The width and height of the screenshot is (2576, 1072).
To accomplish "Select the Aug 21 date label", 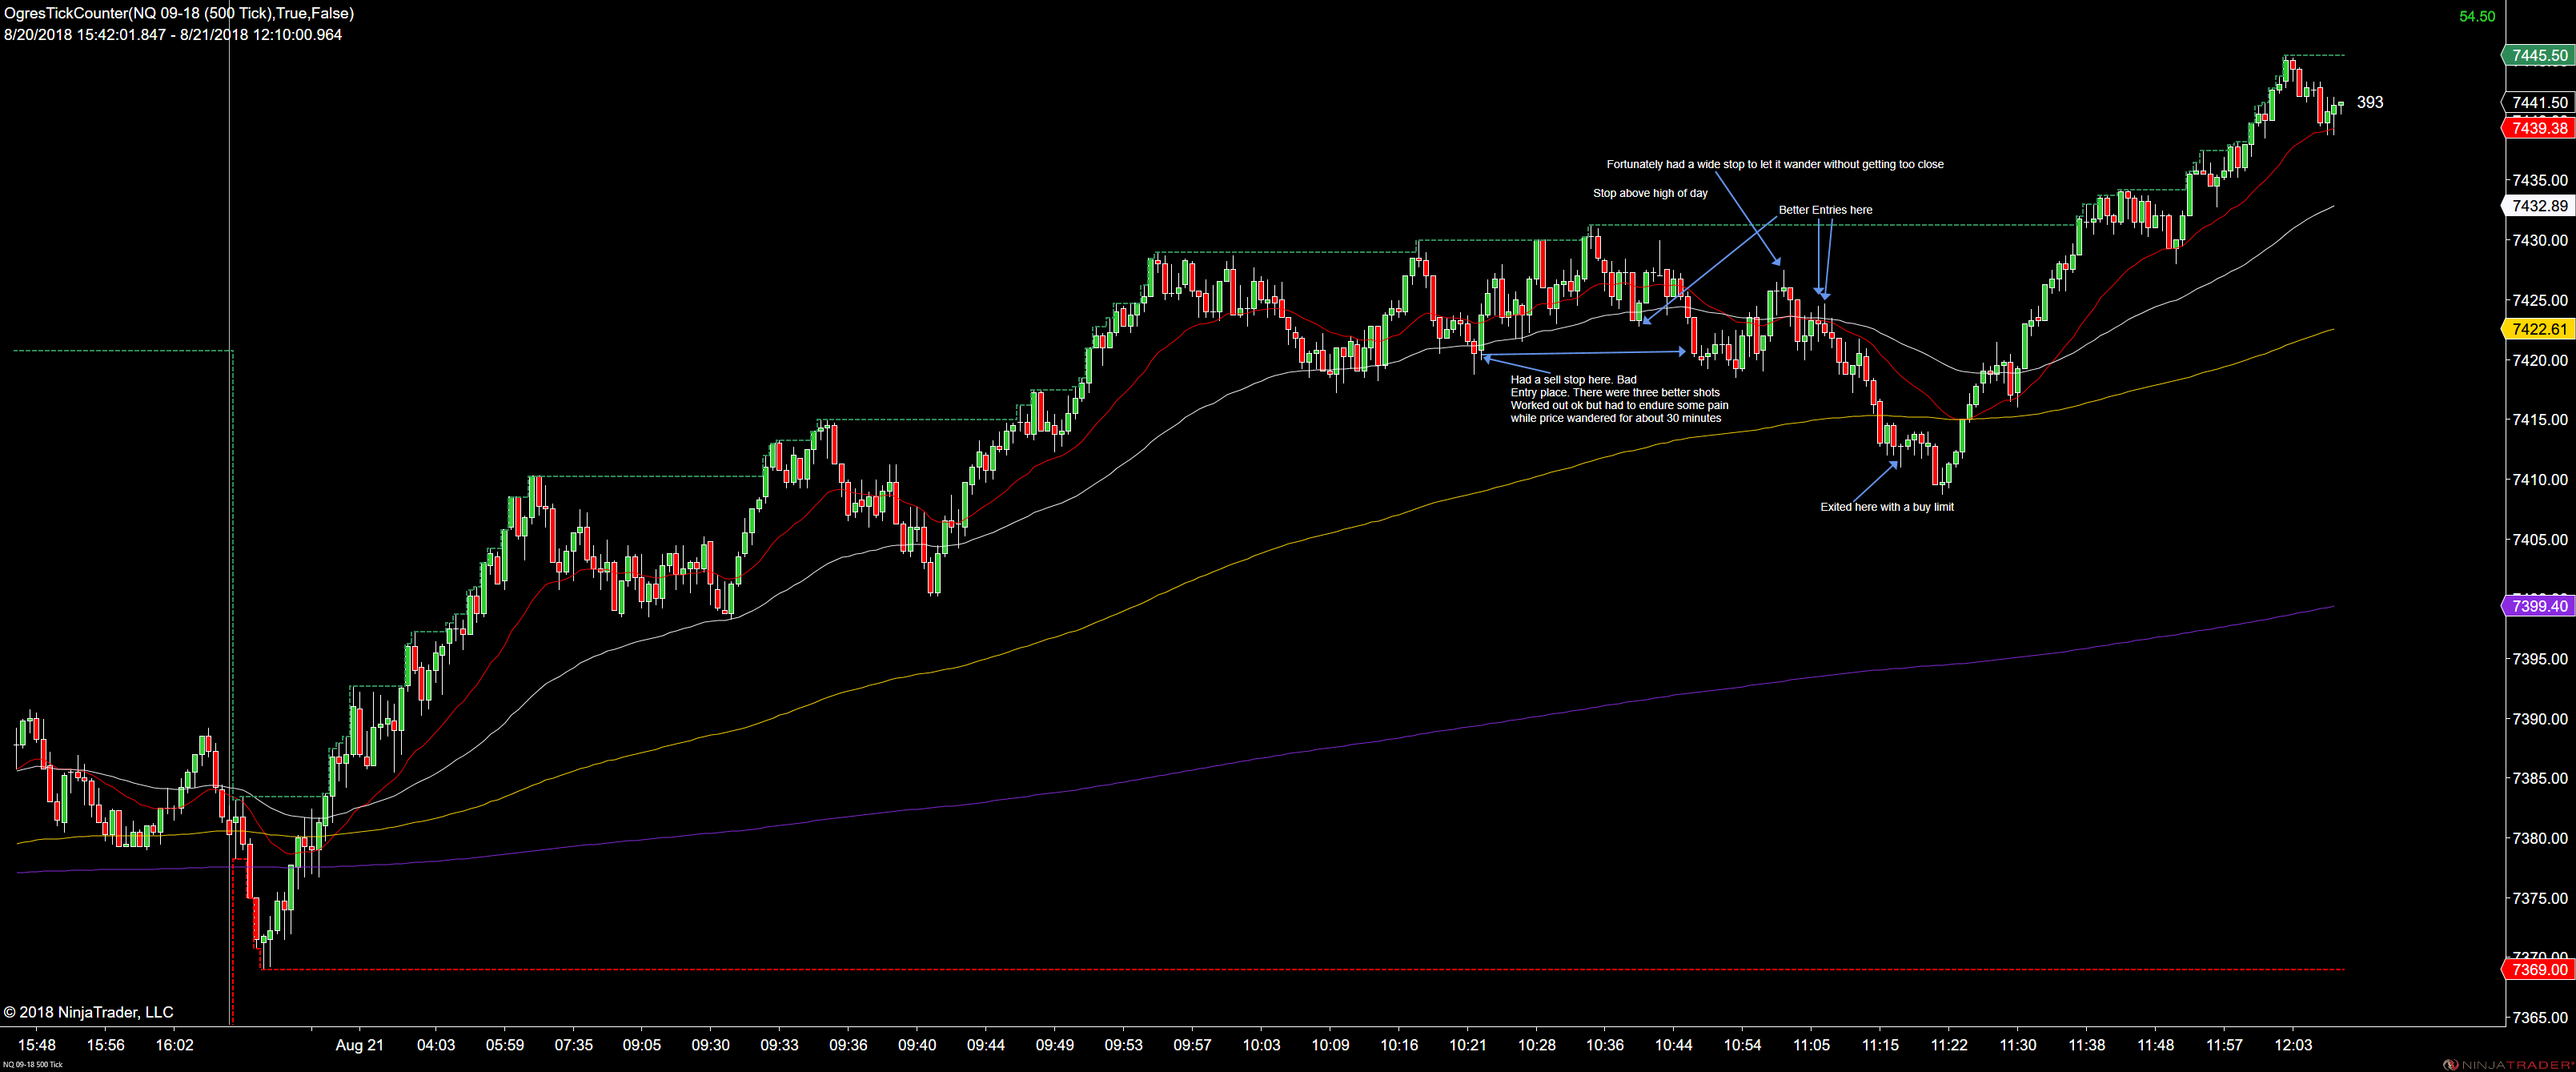I will click(360, 1045).
